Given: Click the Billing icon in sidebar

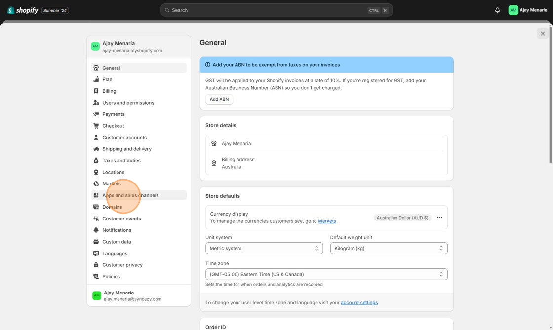Looking at the screenshot, I should 96,91.
